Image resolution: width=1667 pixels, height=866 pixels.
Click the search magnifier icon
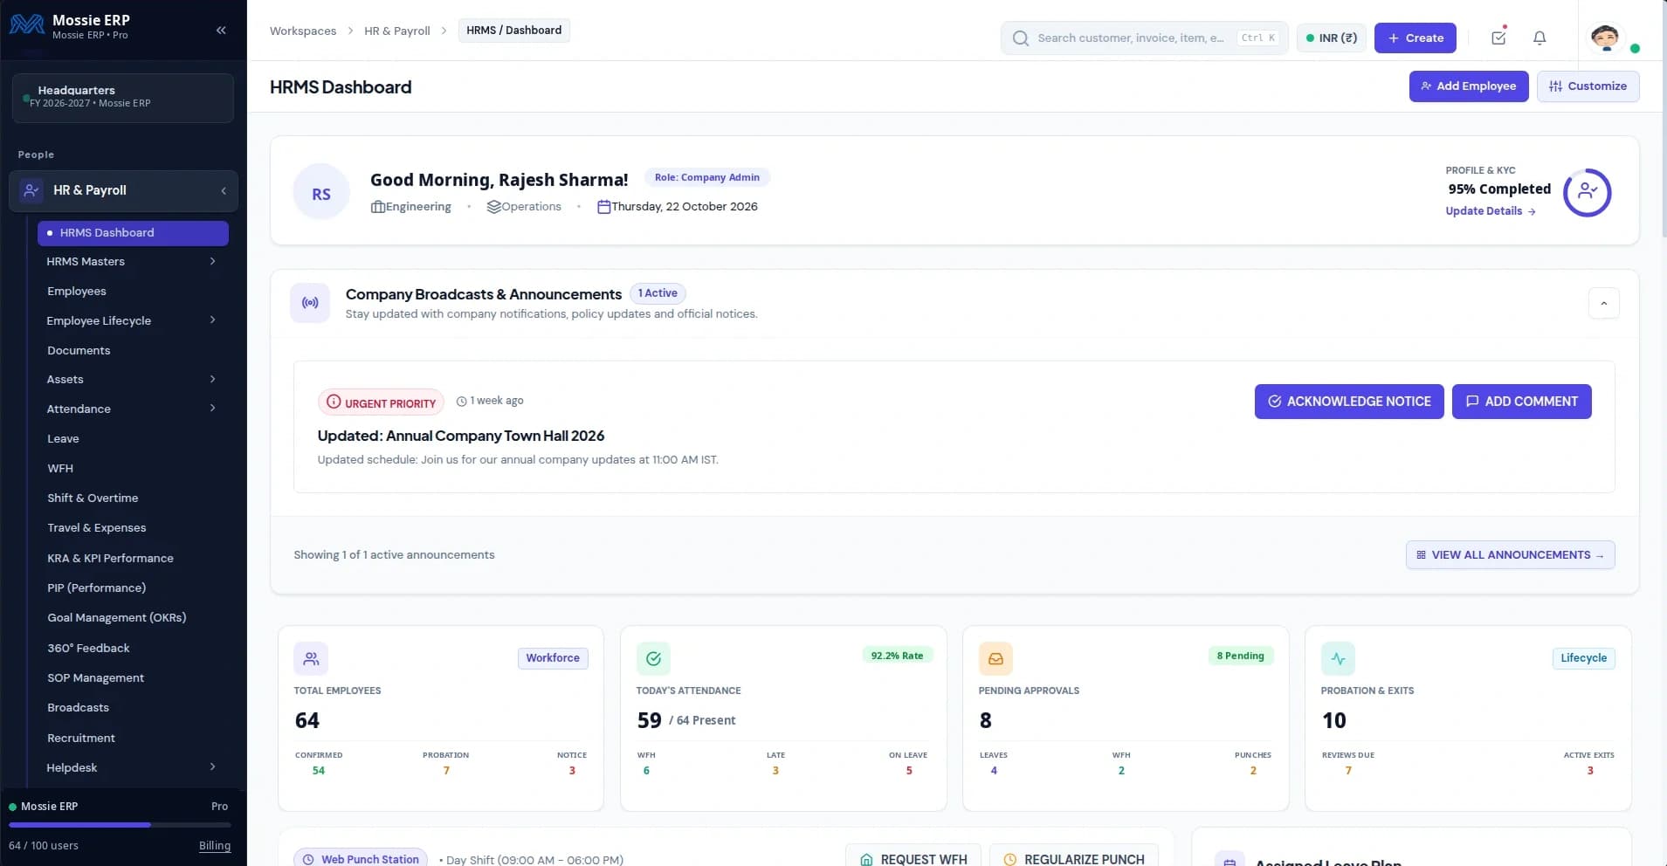click(x=1020, y=38)
